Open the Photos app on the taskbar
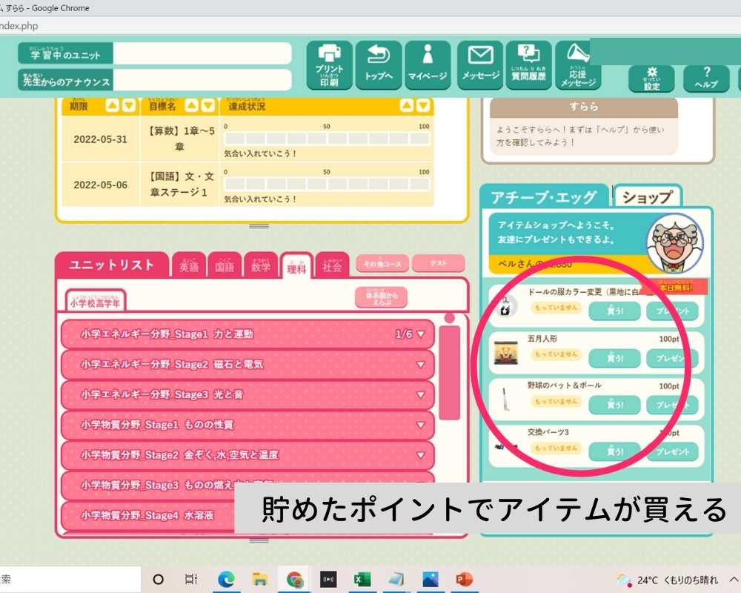 pyautogui.click(x=430, y=579)
